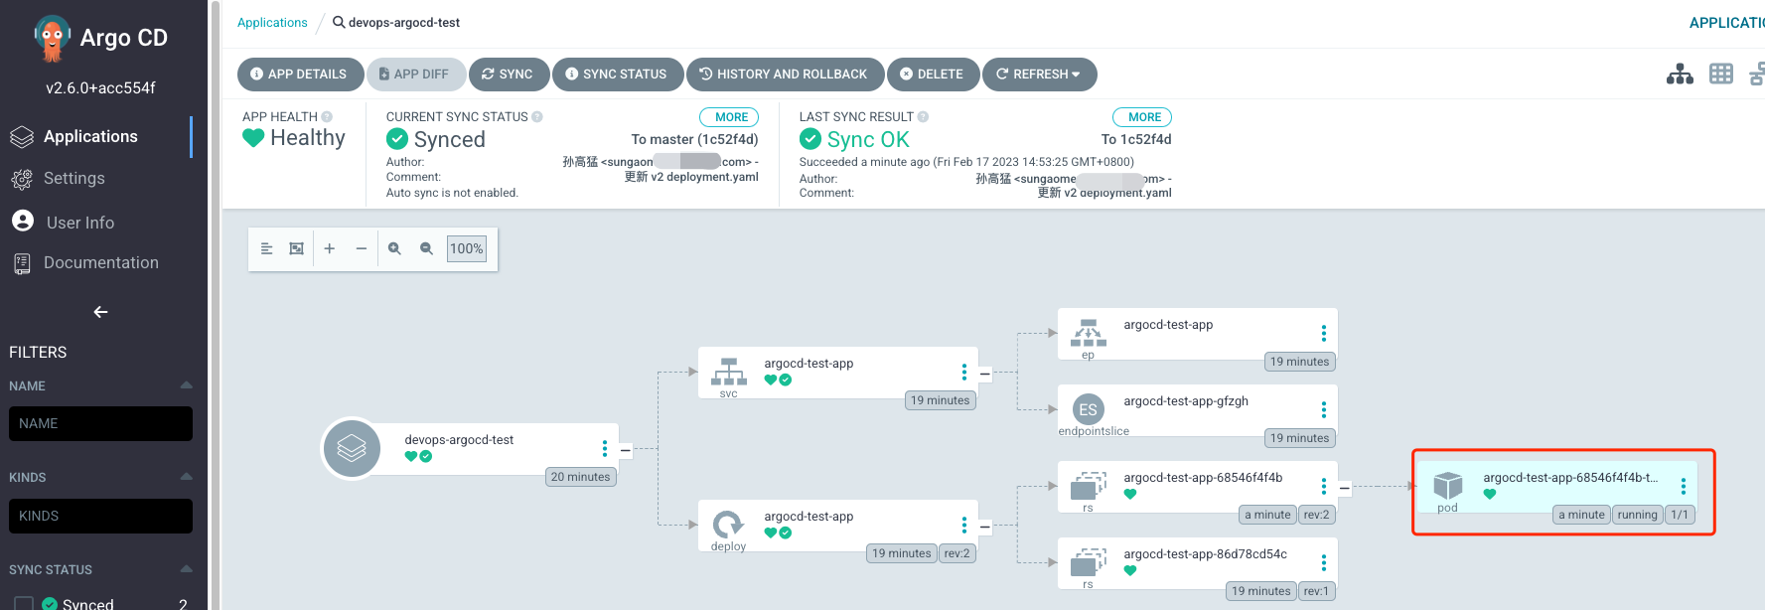Open Settings in the sidebar
Screen dimensions: 1765x610
point(74,179)
